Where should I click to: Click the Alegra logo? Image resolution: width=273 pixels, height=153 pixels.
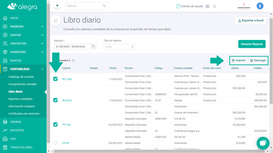coord(22,7)
